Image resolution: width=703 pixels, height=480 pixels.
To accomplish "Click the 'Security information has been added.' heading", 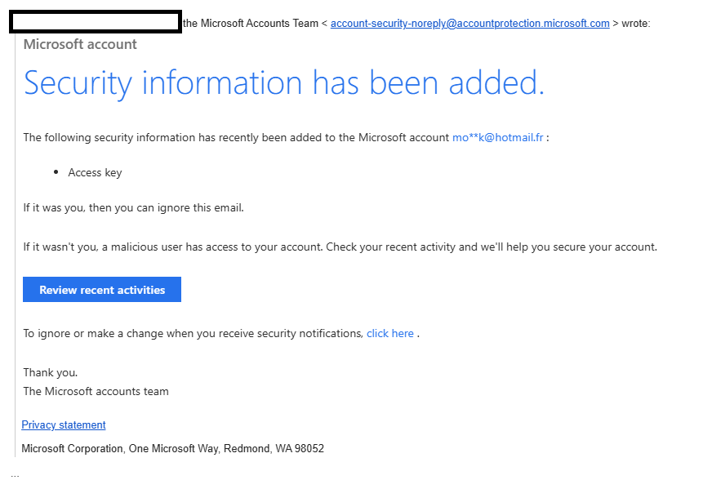I will coord(284,83).
